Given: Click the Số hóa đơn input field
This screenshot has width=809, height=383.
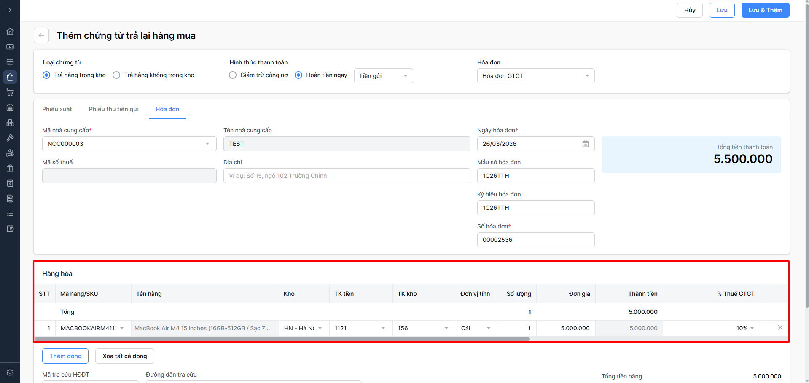Looking at the screenshot, I should click(x=535, y=240).
